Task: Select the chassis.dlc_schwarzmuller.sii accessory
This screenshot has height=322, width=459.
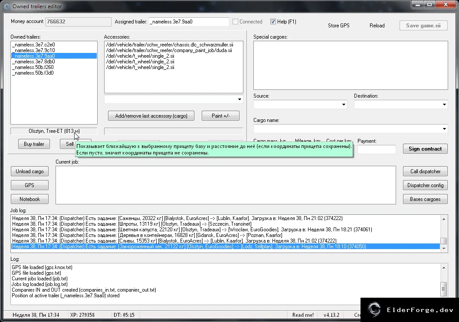Action: pyautogui.click(x=174, y=45)
